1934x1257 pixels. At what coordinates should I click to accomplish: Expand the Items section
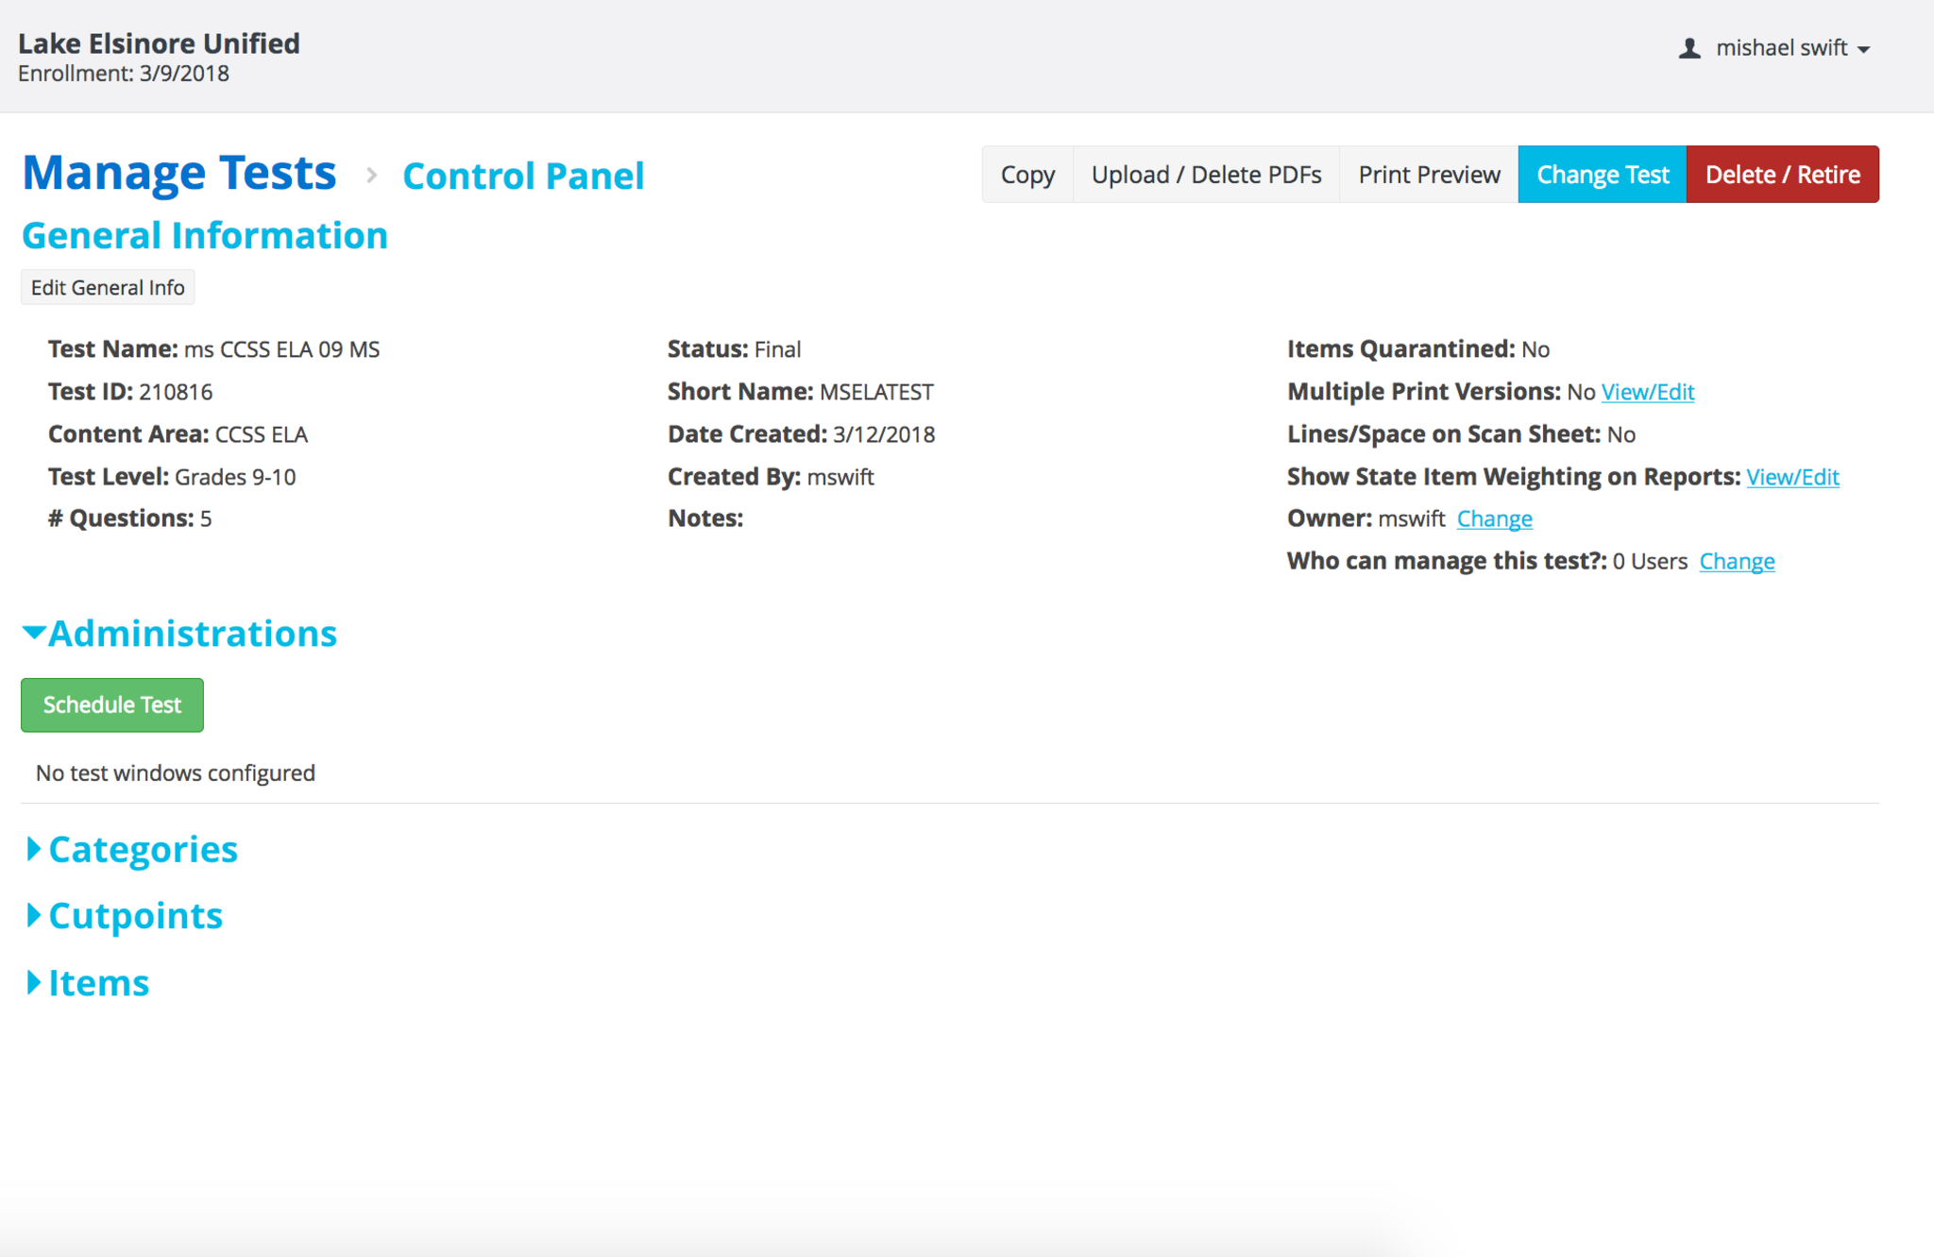click(86, 983)
